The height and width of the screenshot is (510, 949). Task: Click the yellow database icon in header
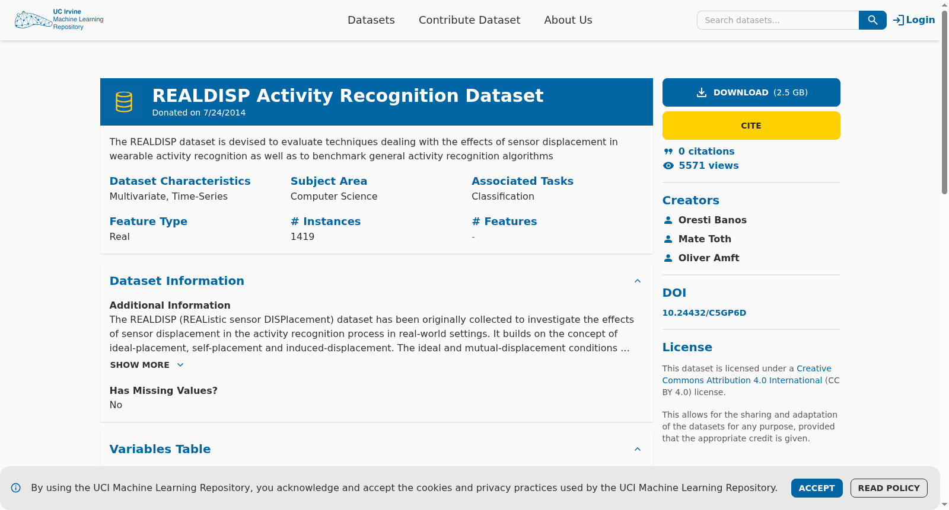point(124,102)
